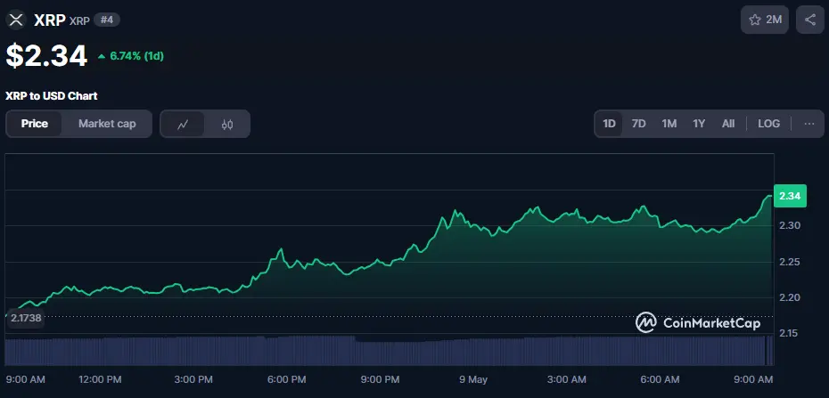This screenshot has height=398, width=829.
Task: Choose the All time range
Action: (728, 124)
